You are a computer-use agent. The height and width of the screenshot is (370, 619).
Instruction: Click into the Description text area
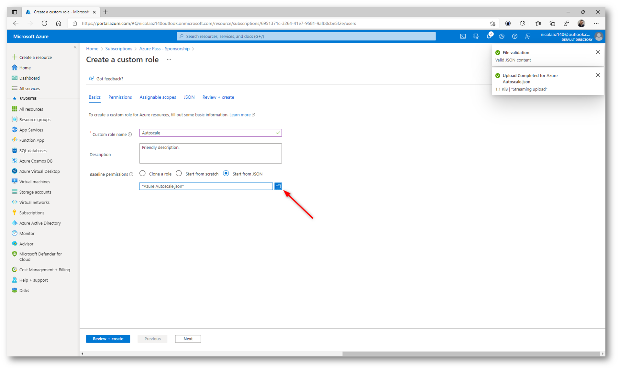pos(210,153)
